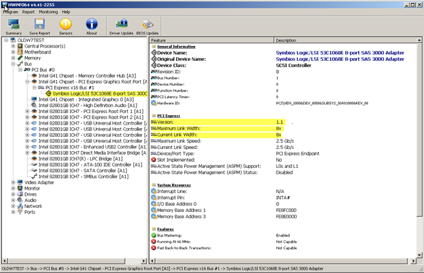Open the Report menu
The height and width of the screenshot is (273, 424).
tap(29, 12)
